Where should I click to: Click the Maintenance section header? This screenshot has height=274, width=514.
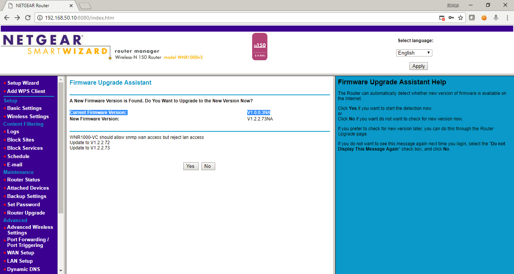18,172
